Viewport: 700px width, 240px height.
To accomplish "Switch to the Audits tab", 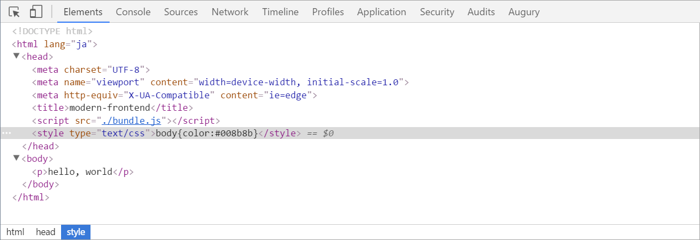I will [481, 11].
